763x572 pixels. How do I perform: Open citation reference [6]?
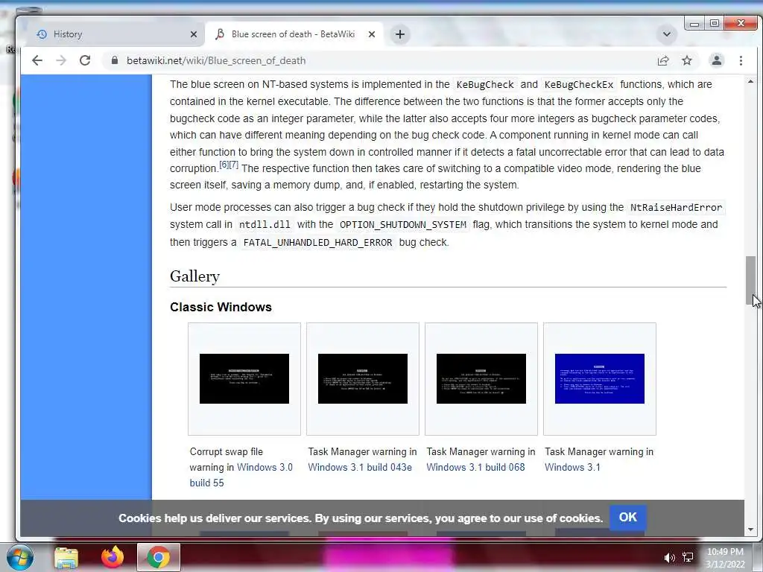(x=224, y=165)
